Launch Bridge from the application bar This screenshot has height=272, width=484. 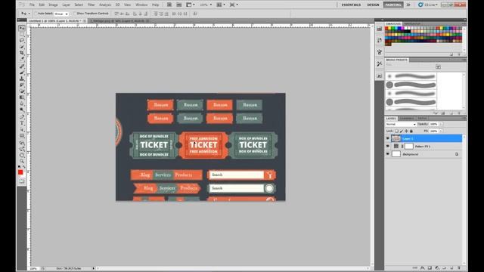(x=169, y=5)
